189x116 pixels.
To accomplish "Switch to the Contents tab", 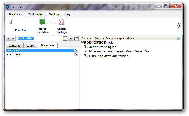I will (14, 46).
